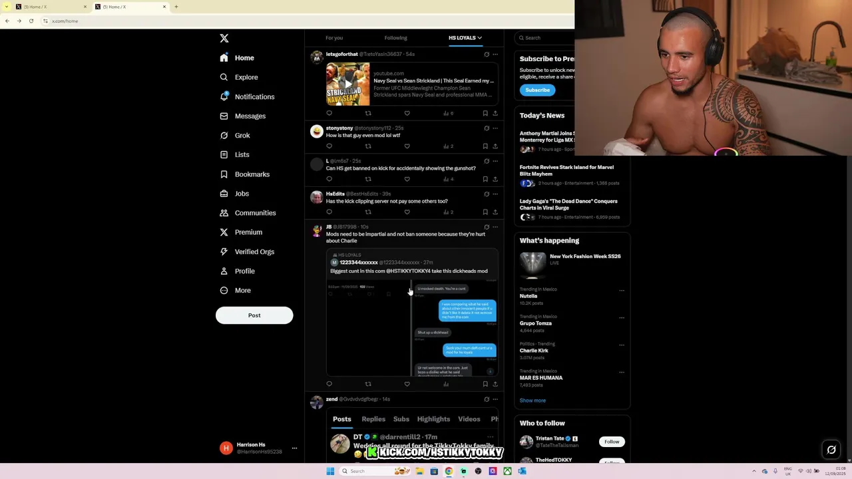Reply to the stonystony post
Viewport: 852px width, 479px height.
pyautogui.click(x=329, y=146)
